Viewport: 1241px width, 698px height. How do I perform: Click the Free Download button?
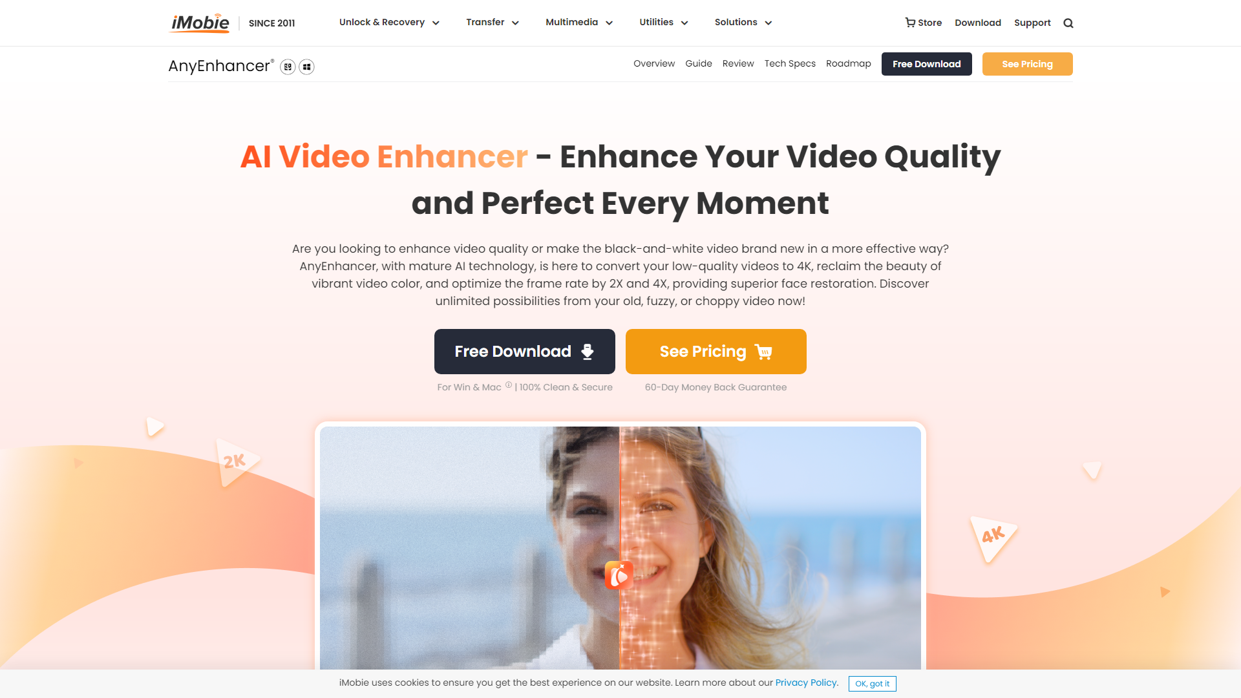coord(525,351)
